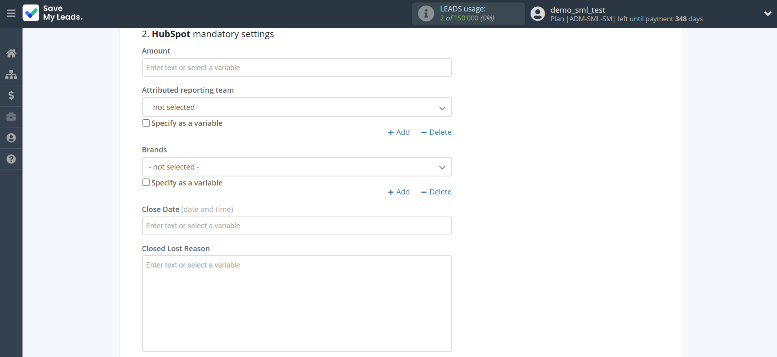This screenshot has width=777, height=357.
Task: Open the help question mark icon
Action: pyautogui.click(x=11, y=159)
